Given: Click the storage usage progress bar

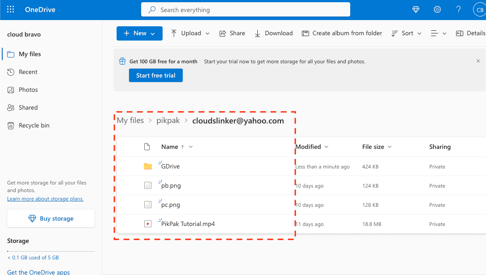Looking at the screenshot, I should tap(51, 251).
